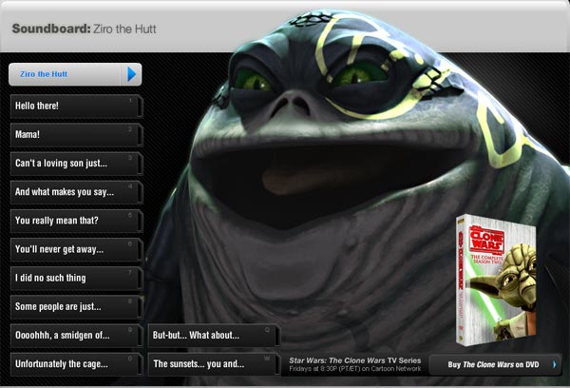Play "Unfortunately the cage..." clip

[77, 364]
